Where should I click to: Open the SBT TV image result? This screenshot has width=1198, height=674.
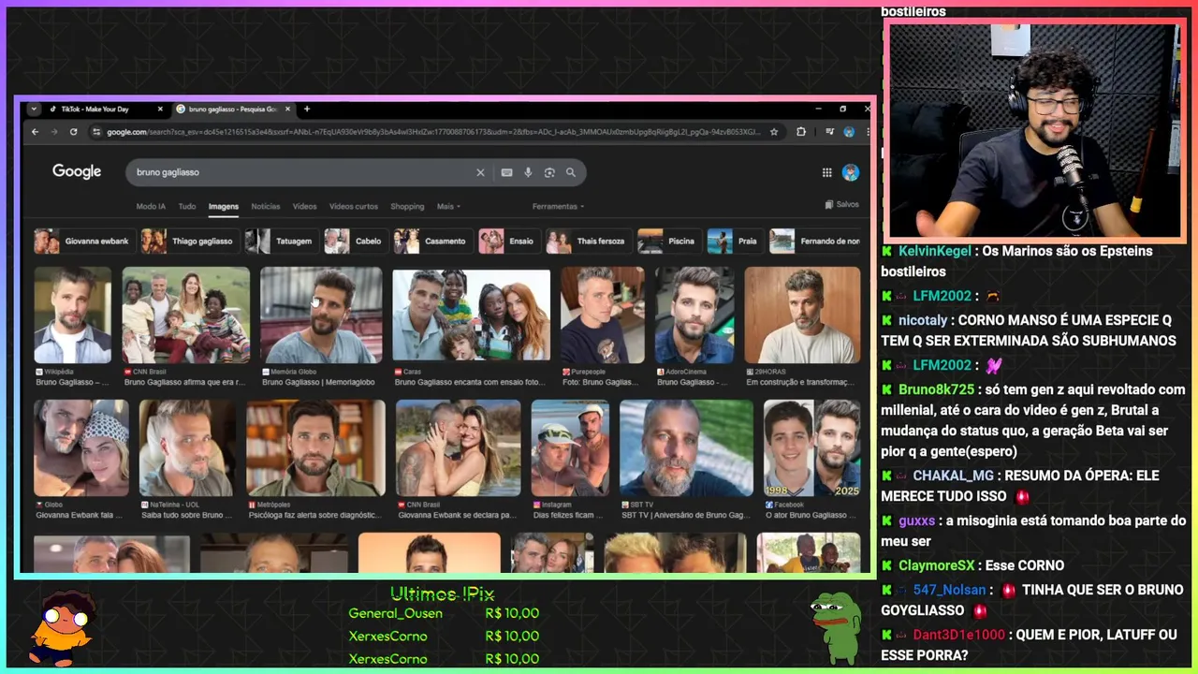click(x=686, y=448)
